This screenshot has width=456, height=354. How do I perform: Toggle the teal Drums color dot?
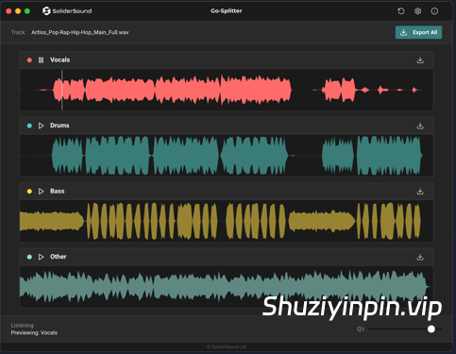29,126
